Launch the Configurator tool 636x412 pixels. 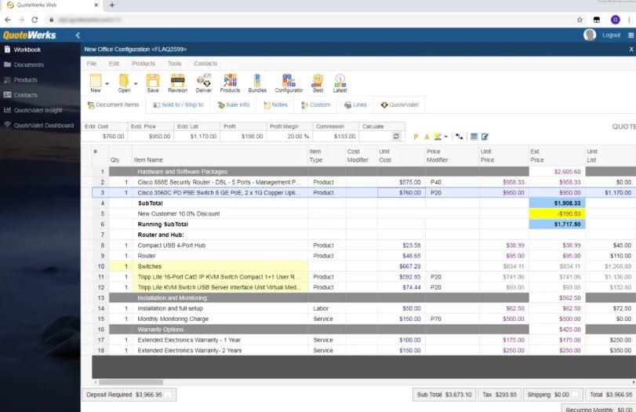click(x=289, y=83)
